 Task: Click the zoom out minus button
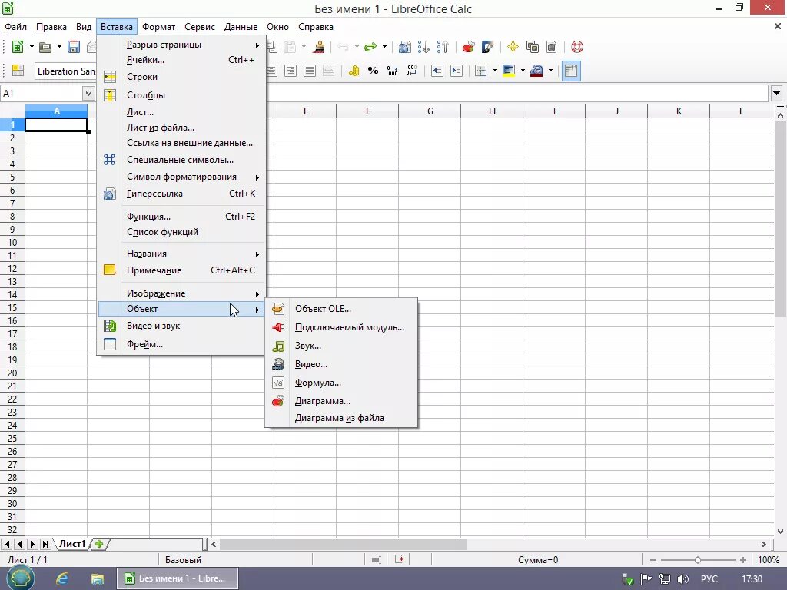(x=653, y=560)
